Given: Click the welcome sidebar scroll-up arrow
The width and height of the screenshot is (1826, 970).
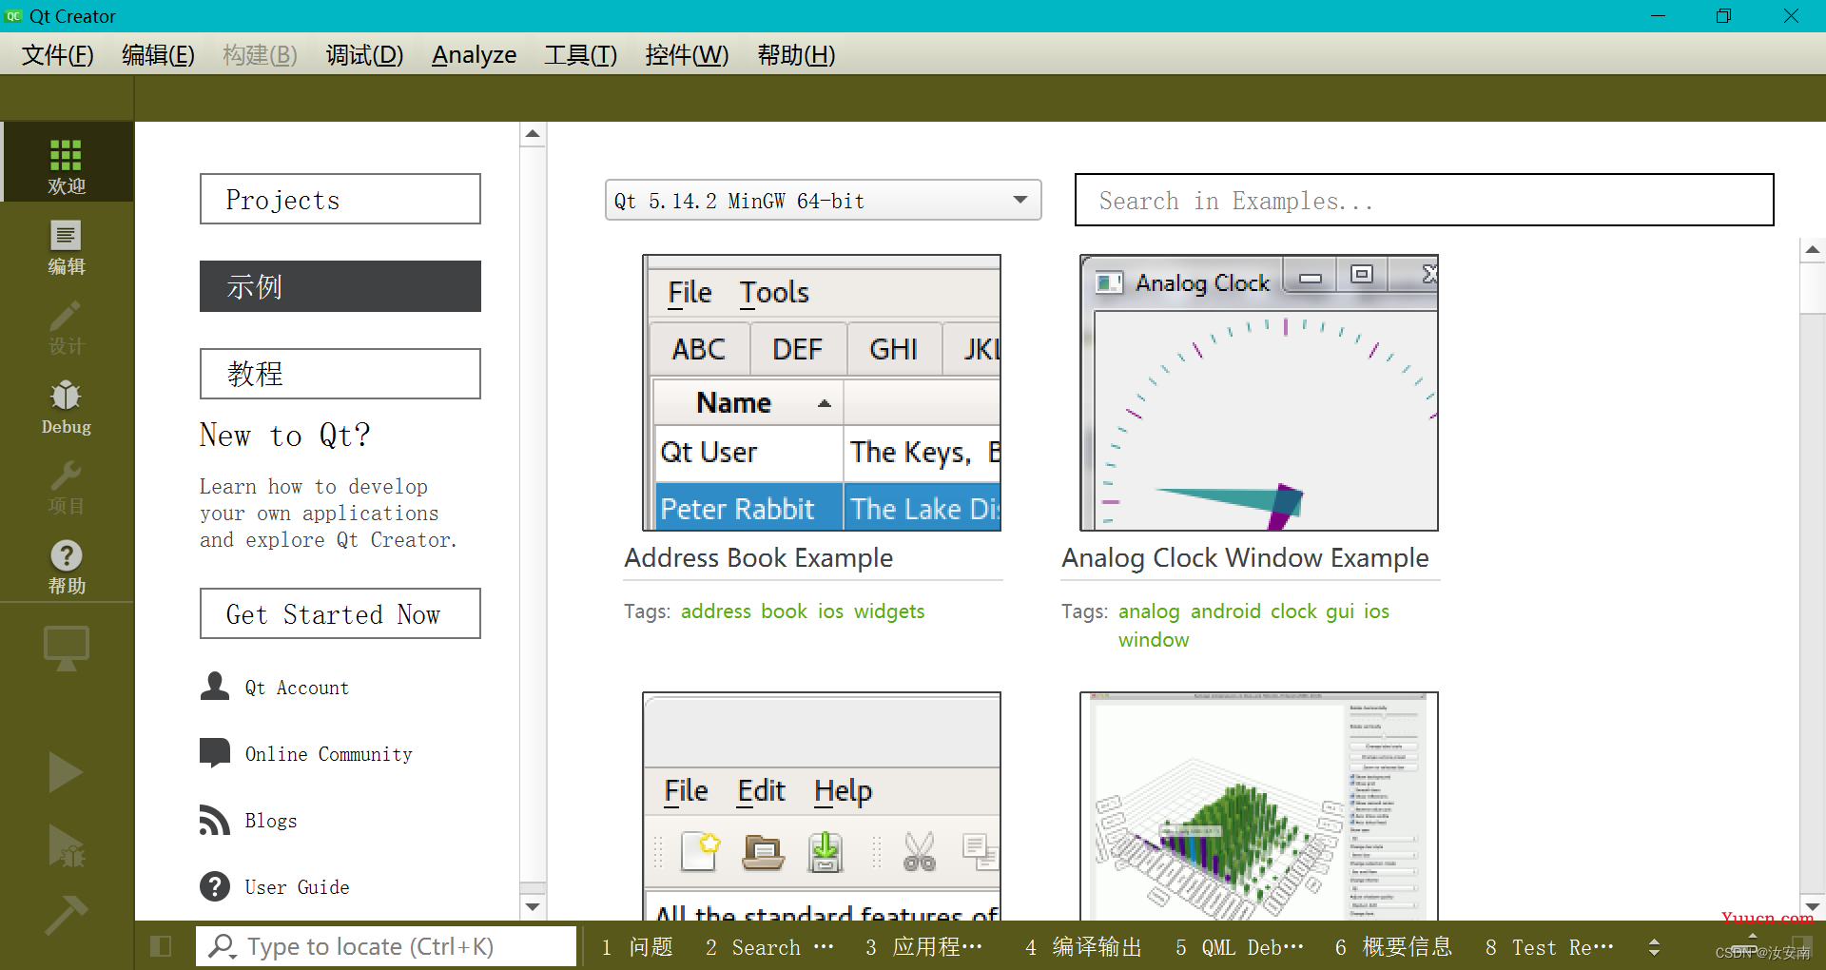Looking at the screenshot, I should coord(533,134).
